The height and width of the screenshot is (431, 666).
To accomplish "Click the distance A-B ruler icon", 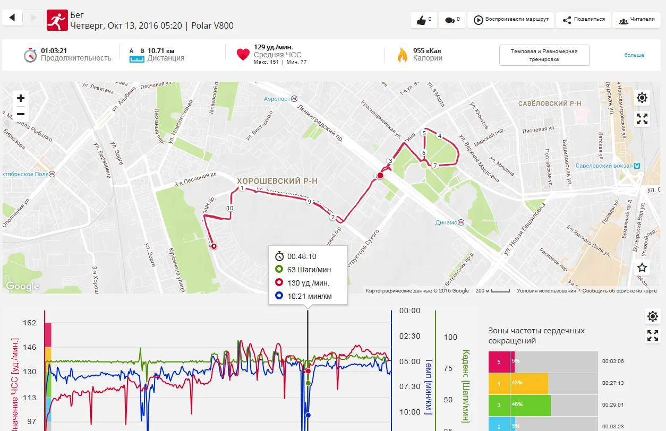I will coord(136,55).
